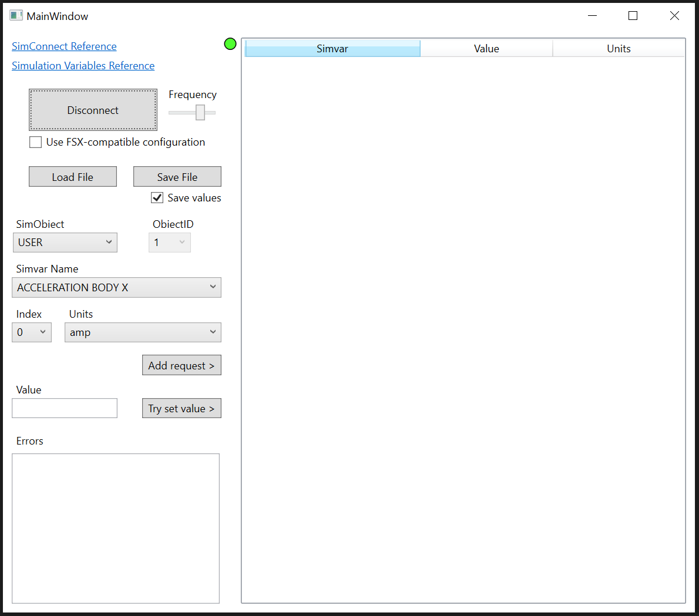Uncheck the Save values checkbox

(157, 197)
